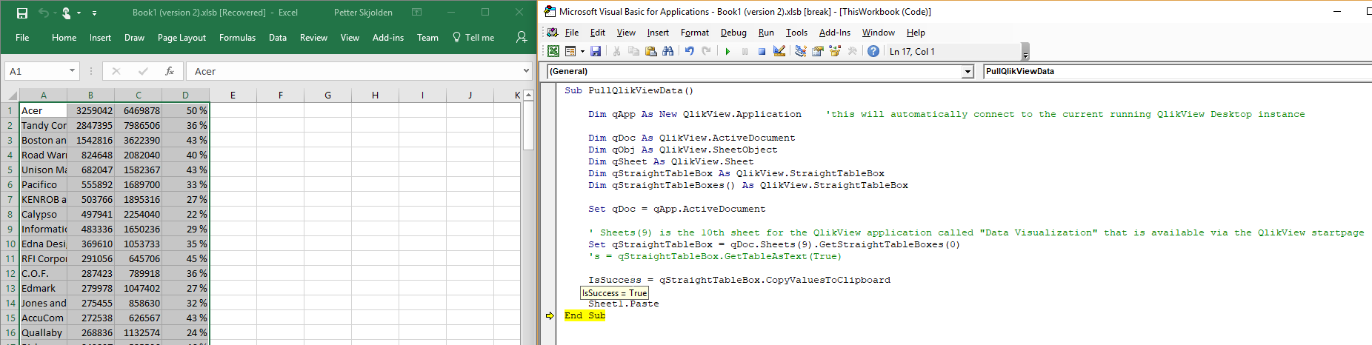Click the Paste clipboard icon in VBA toolbar
Screen dimensions: 1372x345
coord(650,51)
